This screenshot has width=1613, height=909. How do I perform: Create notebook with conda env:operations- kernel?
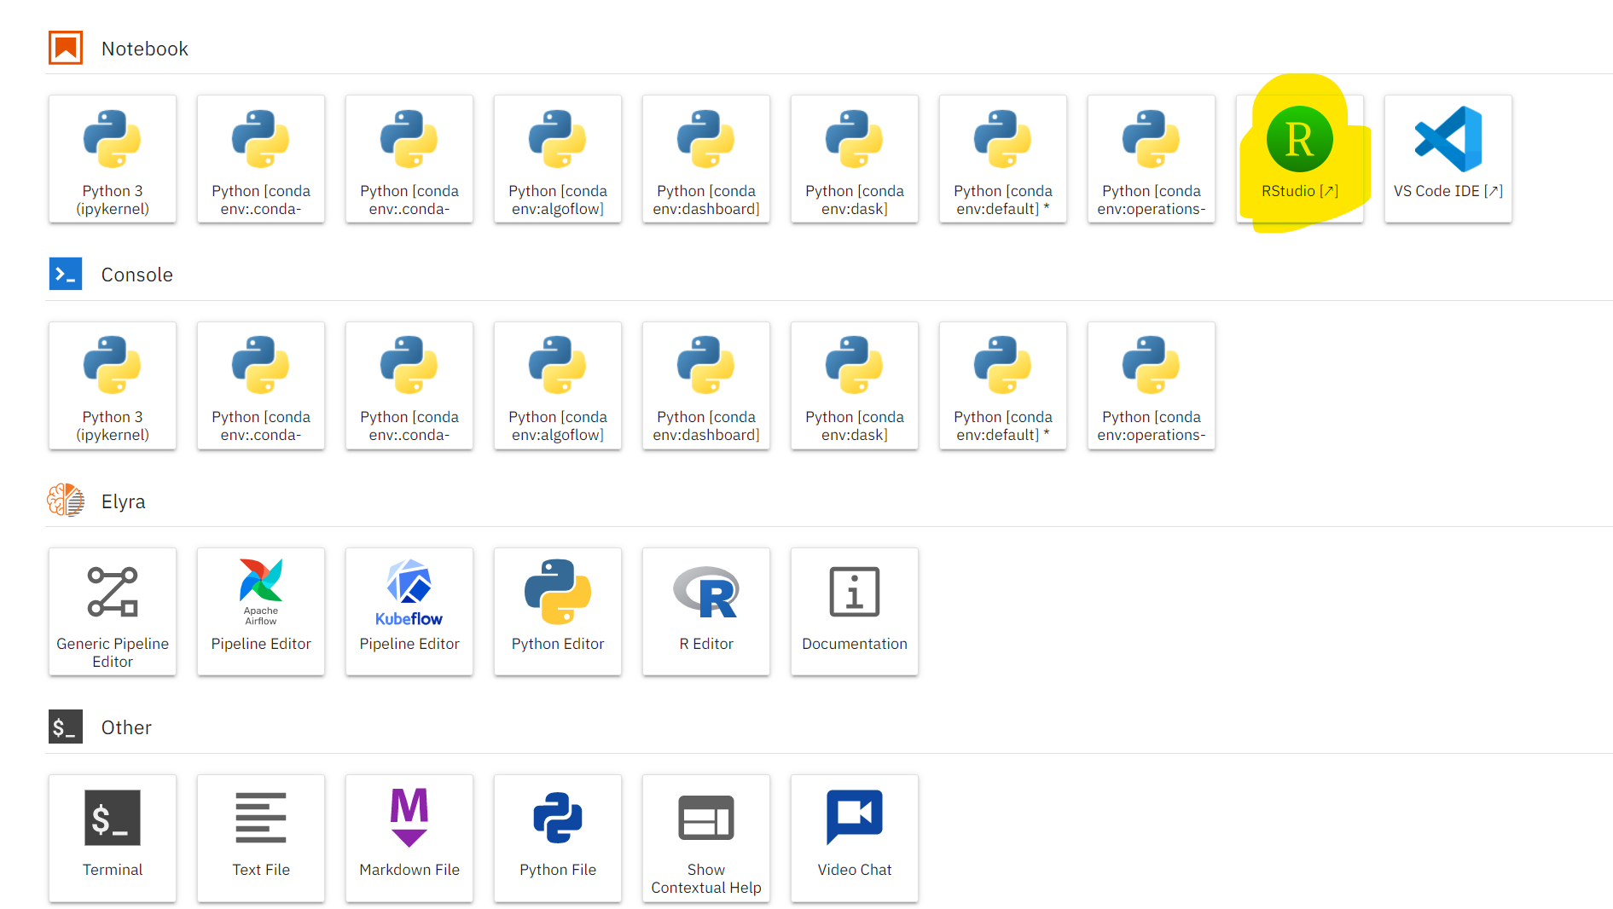coord(1152,159)
